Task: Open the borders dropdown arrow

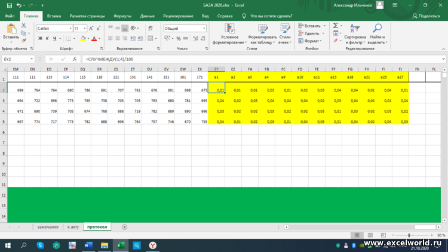Action: 74,38
